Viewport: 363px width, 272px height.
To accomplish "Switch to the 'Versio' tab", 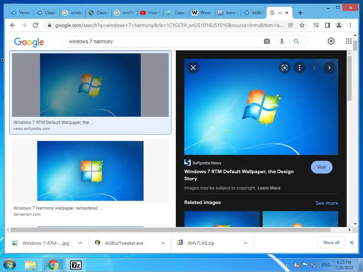I will (20, 13).
